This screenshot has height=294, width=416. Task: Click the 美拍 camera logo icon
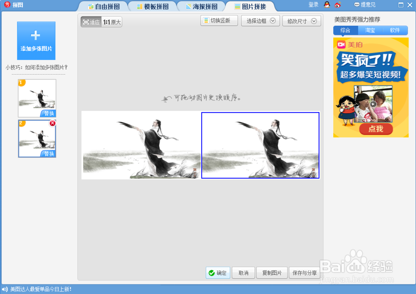341,45
